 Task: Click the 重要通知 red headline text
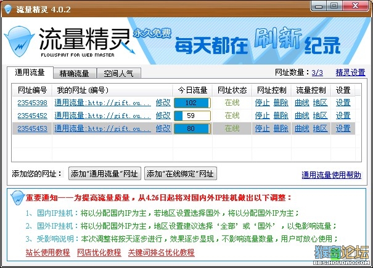click(158, 197)
